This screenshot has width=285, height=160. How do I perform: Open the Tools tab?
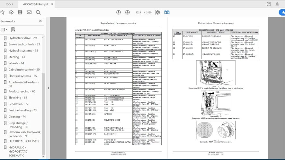click(x=9, y=4)
